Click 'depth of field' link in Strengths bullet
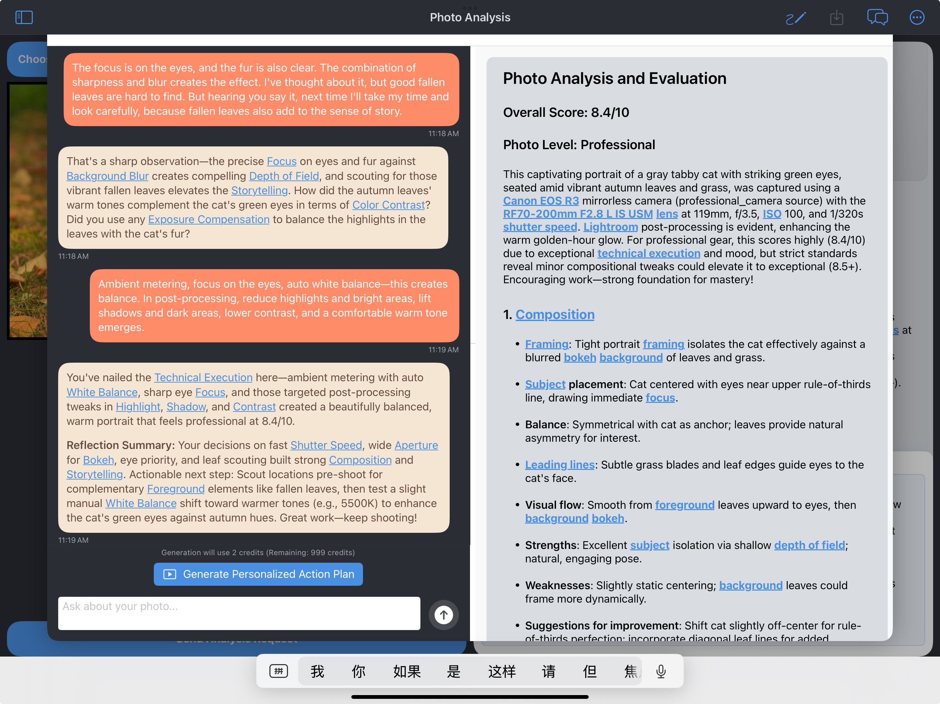 coord(809,545)
